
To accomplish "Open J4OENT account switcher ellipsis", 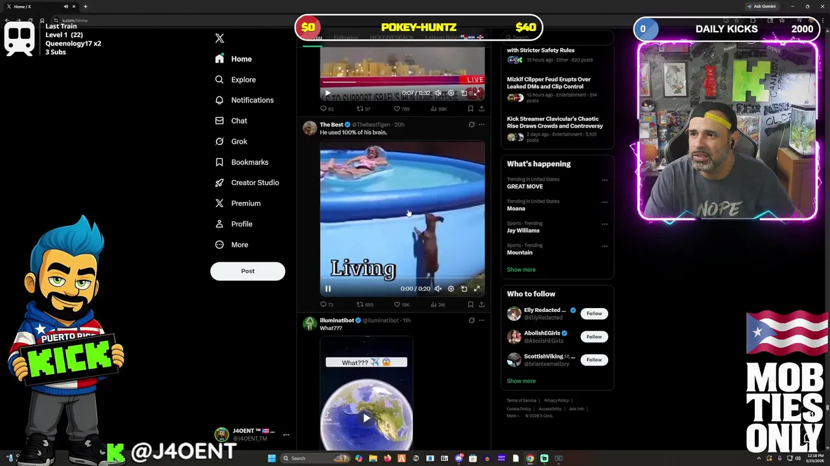I will point(286,435).
